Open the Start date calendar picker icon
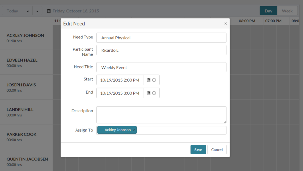303x171 pixels. click(x=149, y=80)
